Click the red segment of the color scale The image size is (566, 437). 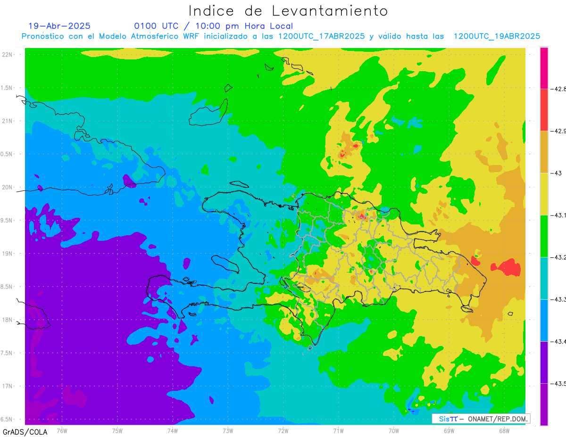(x=544, y=110)
